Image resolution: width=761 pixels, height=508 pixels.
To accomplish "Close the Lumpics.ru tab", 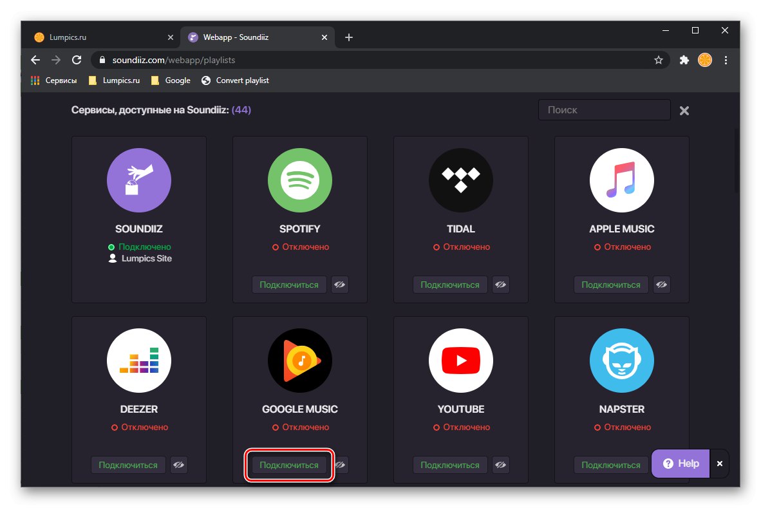I will coord(171,37).
